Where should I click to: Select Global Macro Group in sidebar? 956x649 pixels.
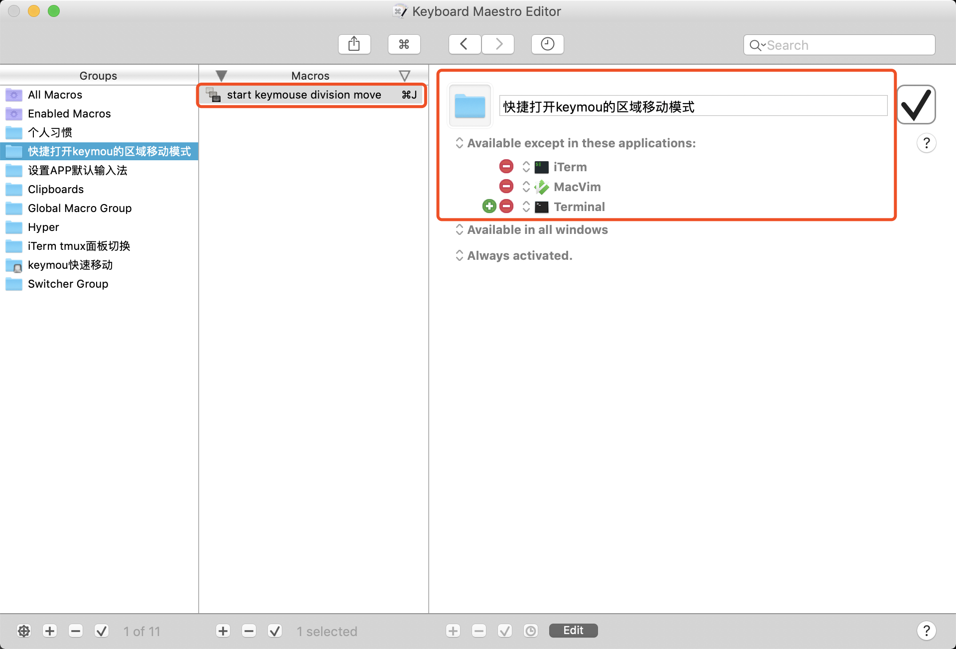(x=80, y=208)
